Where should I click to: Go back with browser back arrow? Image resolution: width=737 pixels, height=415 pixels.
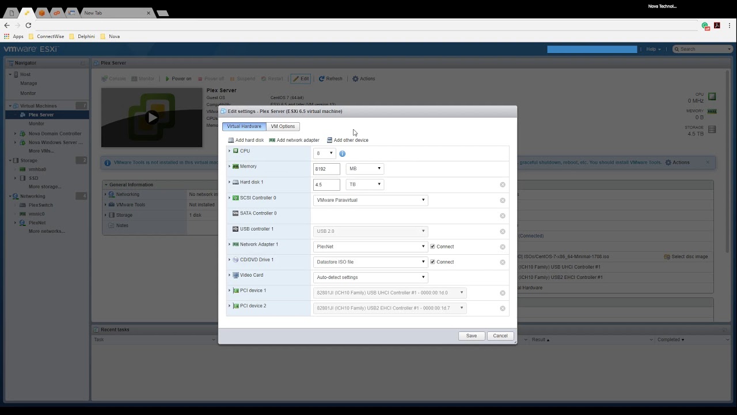(x=7, y=25)
